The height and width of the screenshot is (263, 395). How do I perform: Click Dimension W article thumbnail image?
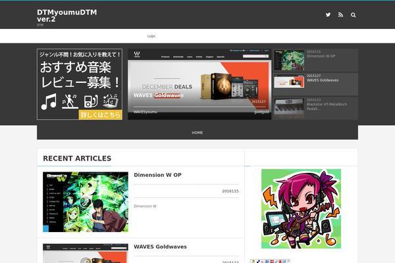tap(86, 202)
